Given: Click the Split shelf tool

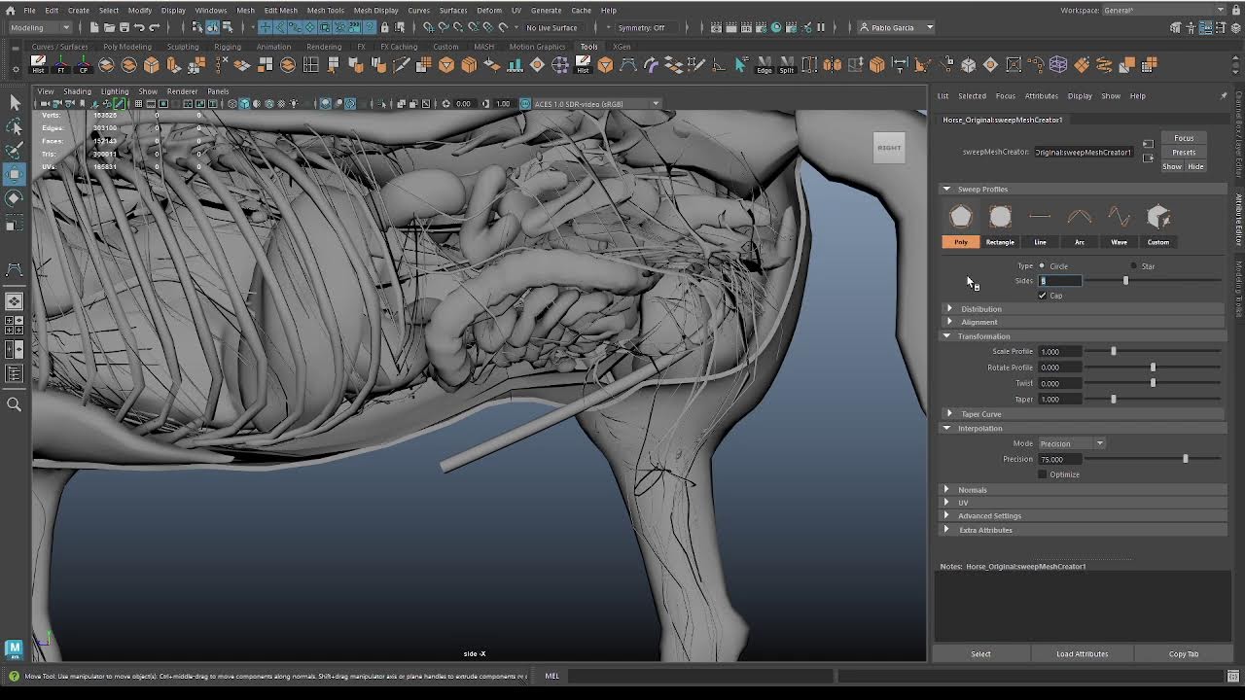Looking at the screenshot, I should click(x=786, y=65).
